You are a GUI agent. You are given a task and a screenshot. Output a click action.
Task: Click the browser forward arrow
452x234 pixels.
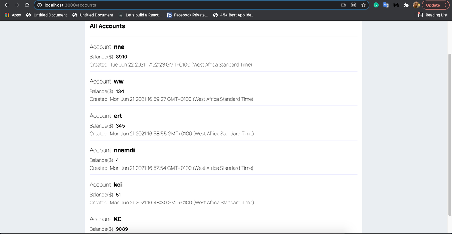click(17, 5)
